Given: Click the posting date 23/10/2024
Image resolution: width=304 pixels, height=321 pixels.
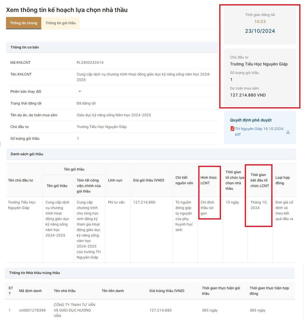Looking at the screenshot, I should point(260,31).
